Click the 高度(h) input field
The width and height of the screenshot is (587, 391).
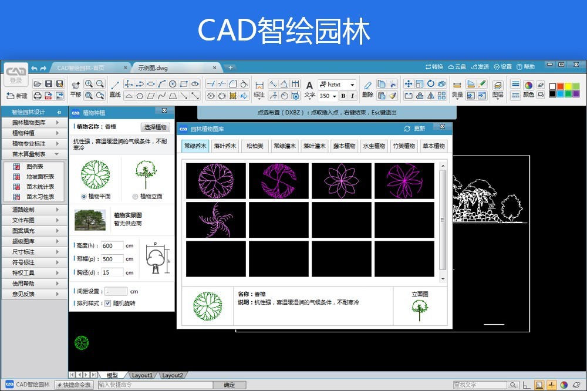click(x=112, y=245)
